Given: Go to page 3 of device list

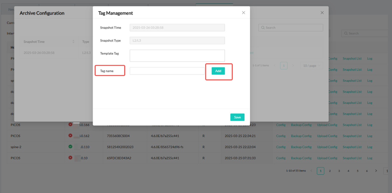Looking at the screenshot, I should [339, 171].
